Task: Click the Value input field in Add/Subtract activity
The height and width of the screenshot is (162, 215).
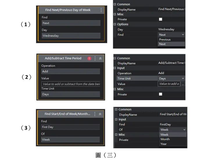Action: click(x=71, y=84)
